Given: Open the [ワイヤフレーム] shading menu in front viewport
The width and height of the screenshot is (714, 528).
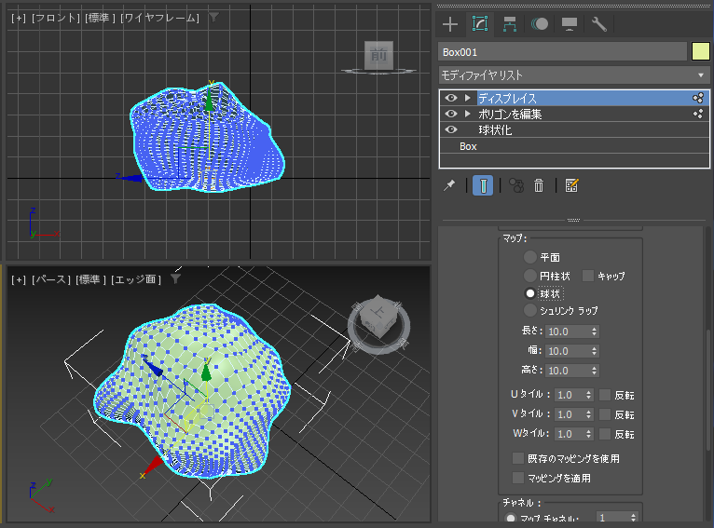Looking at the screenshot, I should point(159,18).
